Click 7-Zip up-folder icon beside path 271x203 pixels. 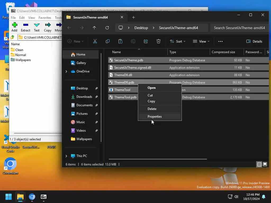point(12,37)
